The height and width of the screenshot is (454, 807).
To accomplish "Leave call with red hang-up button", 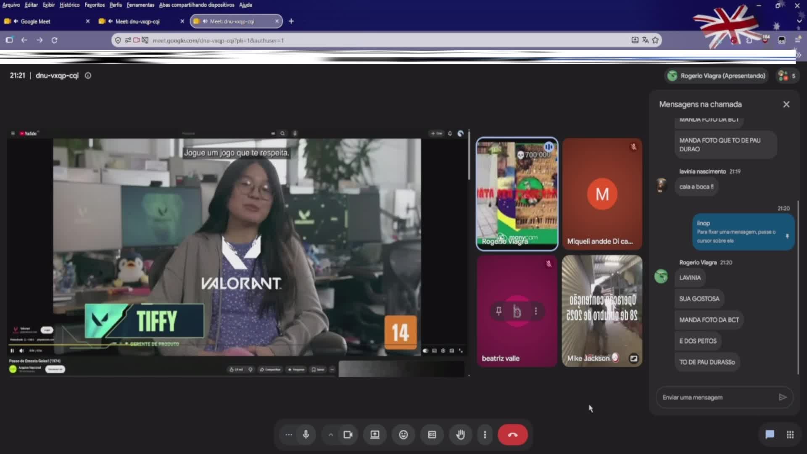I will click(x=513, y=435).
